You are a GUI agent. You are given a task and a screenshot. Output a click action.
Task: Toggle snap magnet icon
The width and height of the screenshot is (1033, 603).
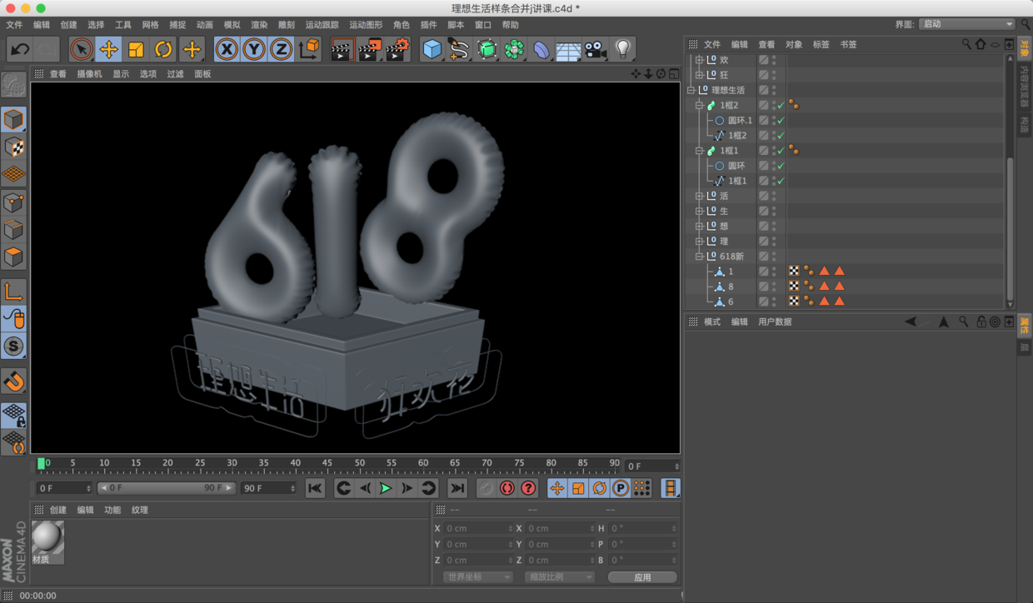pos(13,381)
